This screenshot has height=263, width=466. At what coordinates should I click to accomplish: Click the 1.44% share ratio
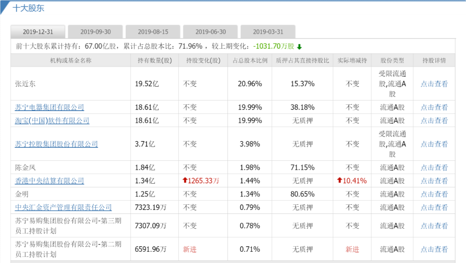tap(250, 181)
